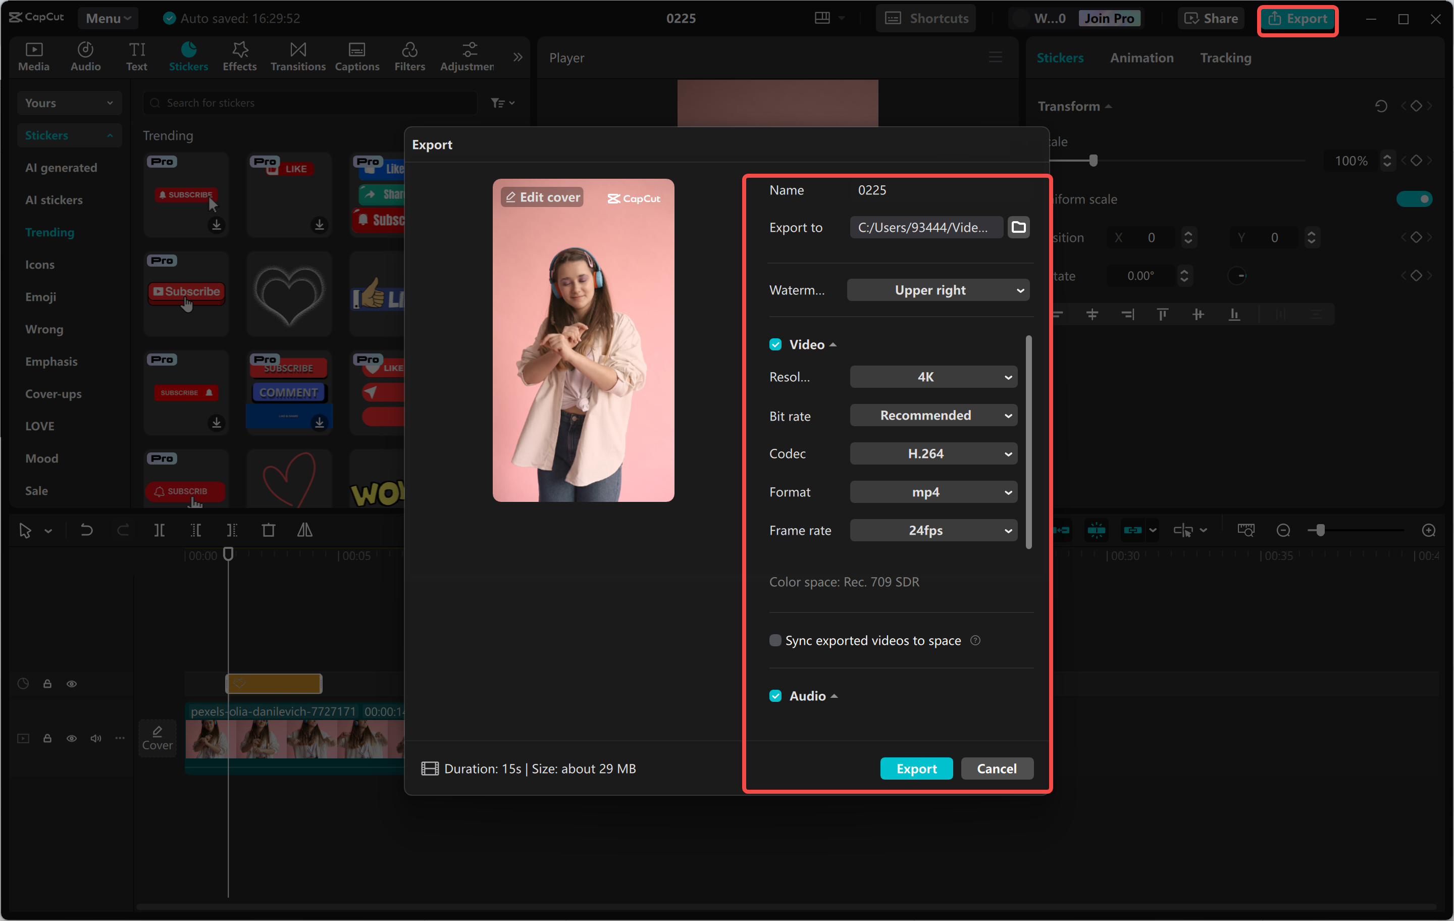Image resolution: width=1454 pixels, height=921 pixels.
Task: Switch to the Animation tab
Action: 1141,58
